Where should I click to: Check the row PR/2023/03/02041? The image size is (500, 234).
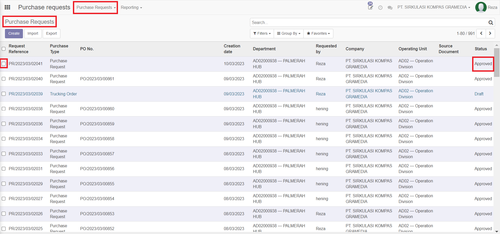pos(4,64)
